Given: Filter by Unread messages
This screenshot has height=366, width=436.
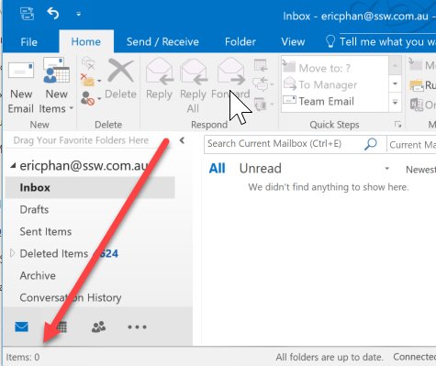Looking at the screenshot, I should (261, 169).
